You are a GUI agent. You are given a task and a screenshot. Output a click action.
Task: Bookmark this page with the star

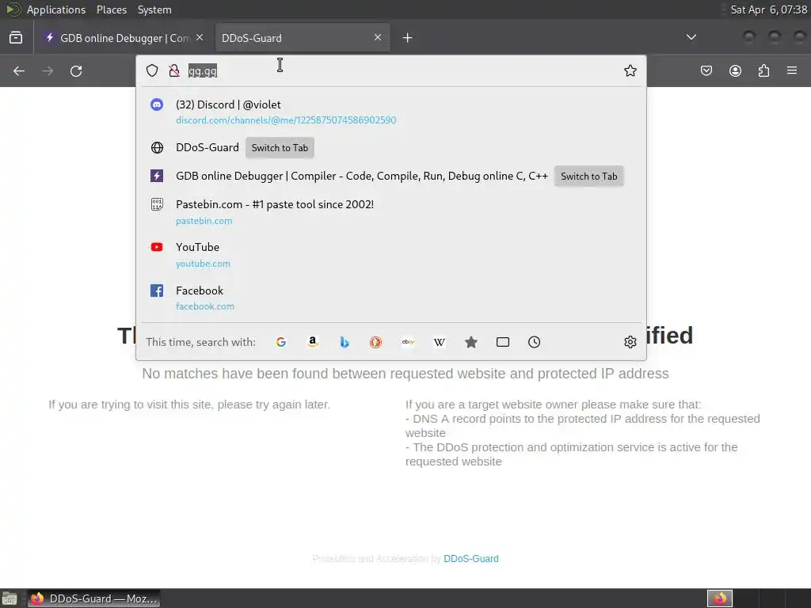click(x=630, y=70)
